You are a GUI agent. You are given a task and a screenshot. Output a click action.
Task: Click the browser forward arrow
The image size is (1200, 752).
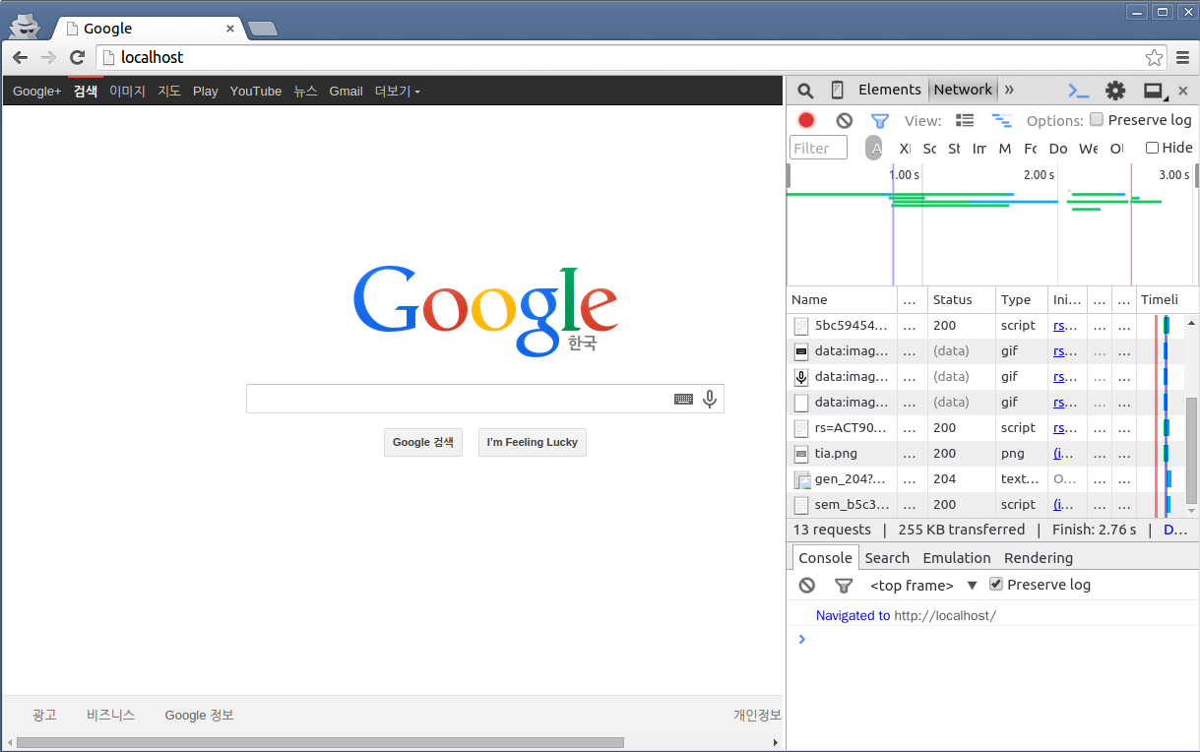click(x=48, y=57)
